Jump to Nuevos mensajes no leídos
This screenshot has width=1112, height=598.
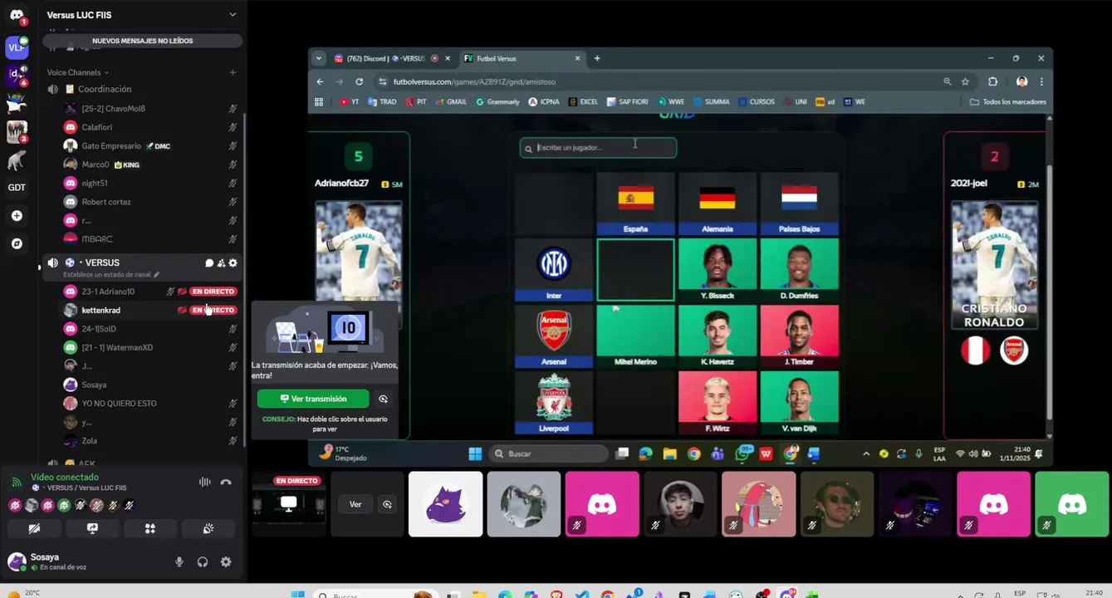click(142, 41)
